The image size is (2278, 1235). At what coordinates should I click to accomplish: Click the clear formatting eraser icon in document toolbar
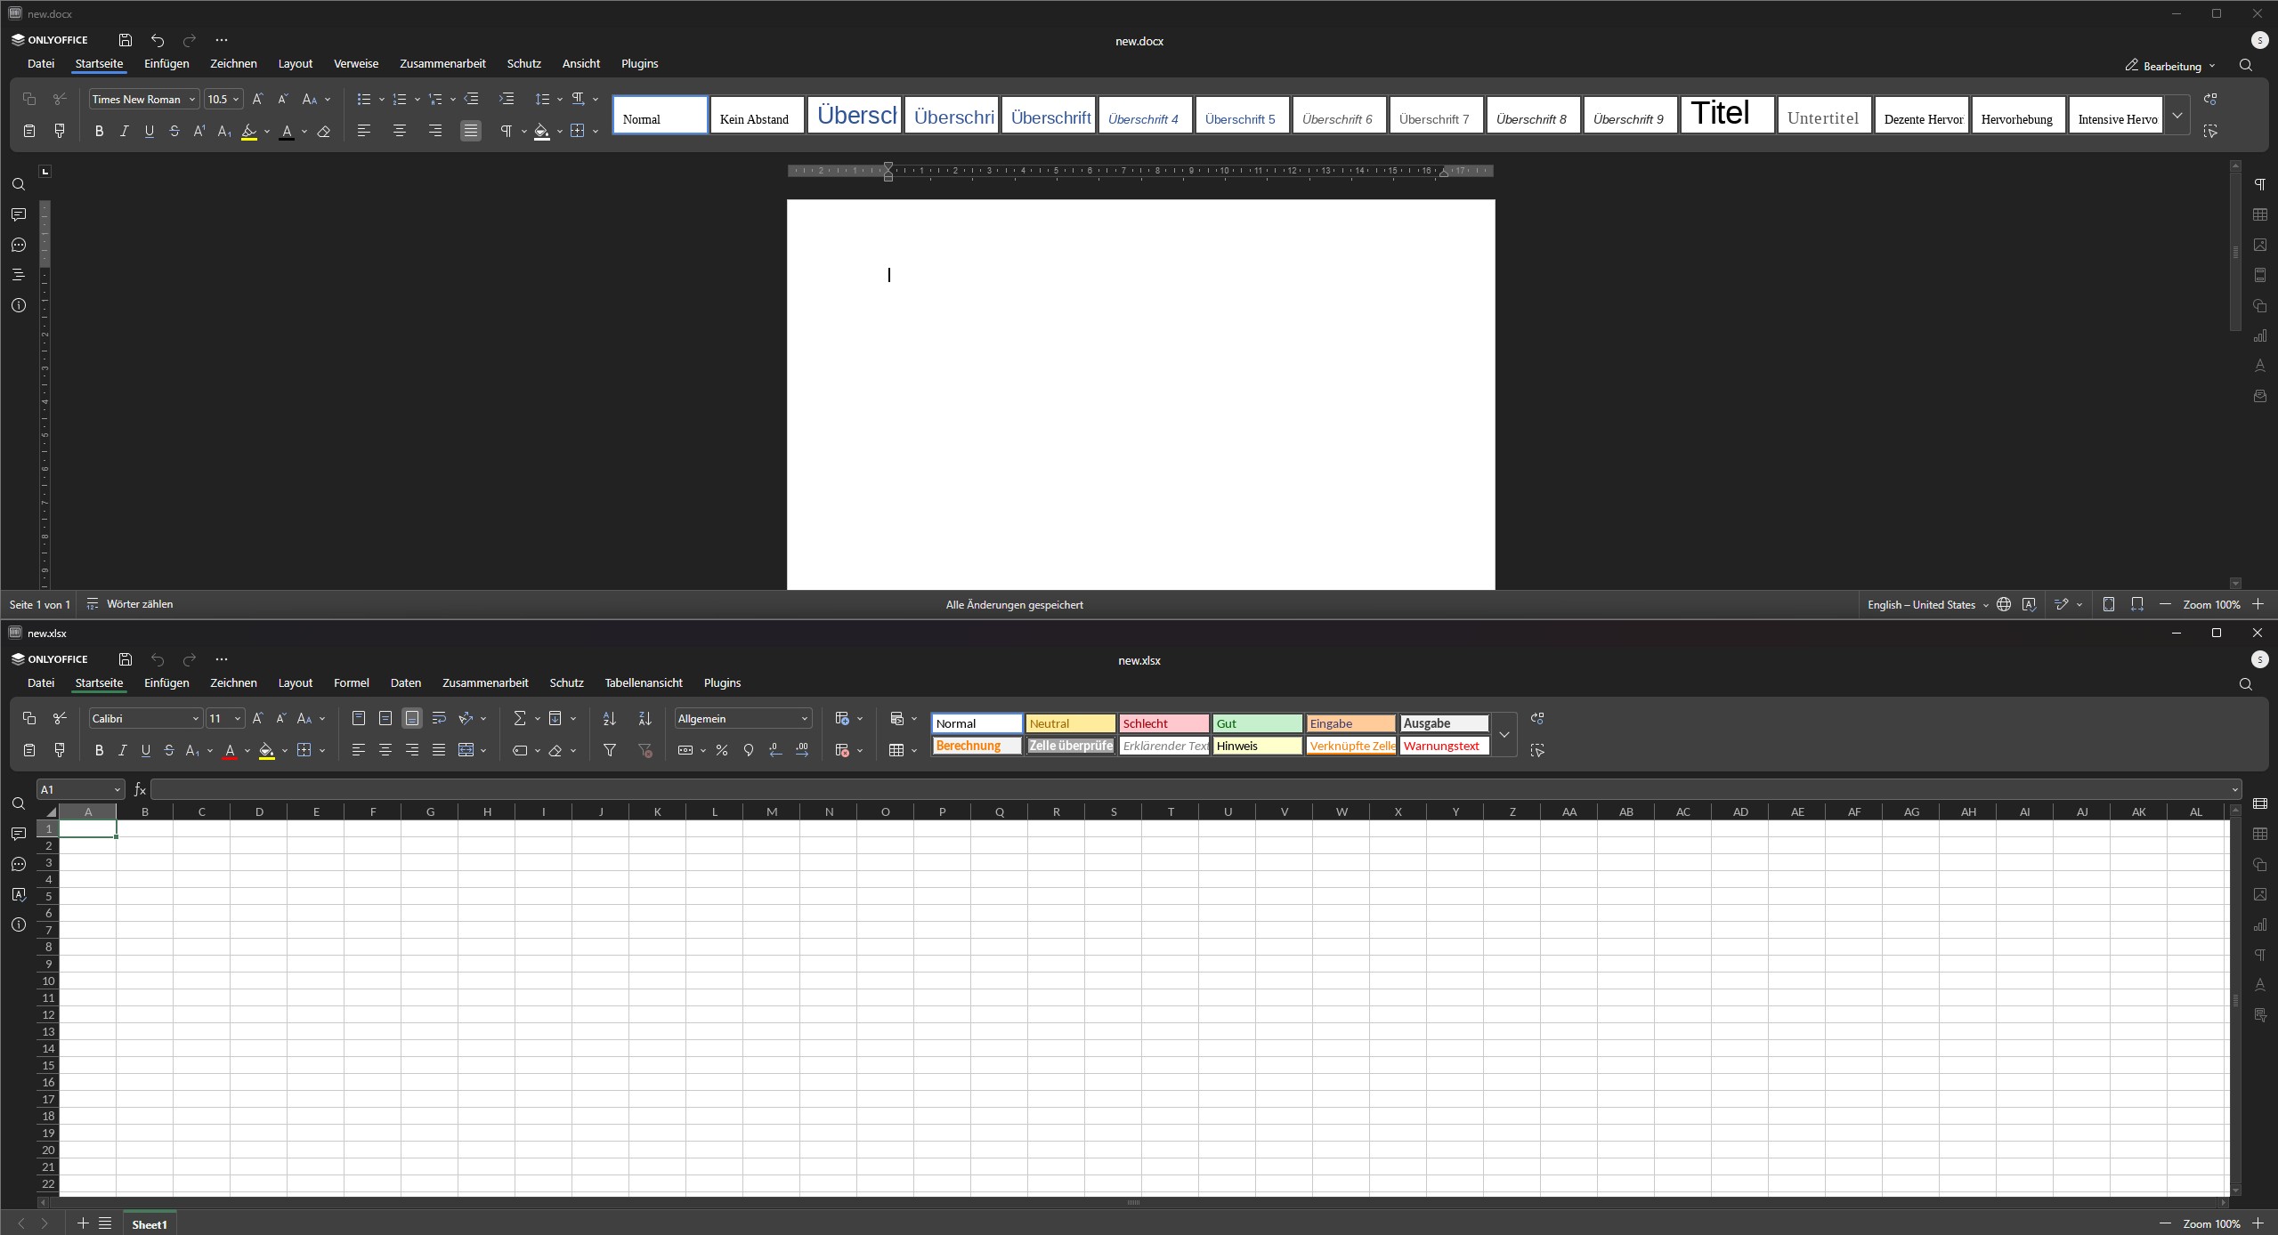click(x=324, y=131)
